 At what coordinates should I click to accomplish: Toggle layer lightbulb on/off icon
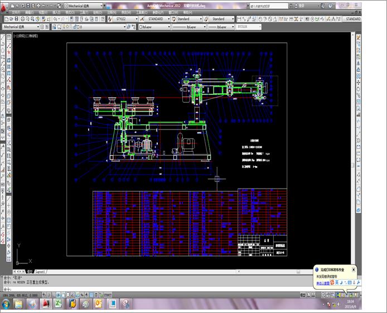coord(64,27)
